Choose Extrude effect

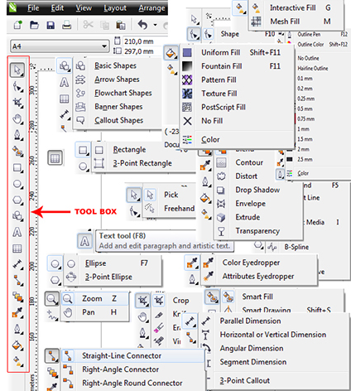pyautogui.click(x=248, y=217)
